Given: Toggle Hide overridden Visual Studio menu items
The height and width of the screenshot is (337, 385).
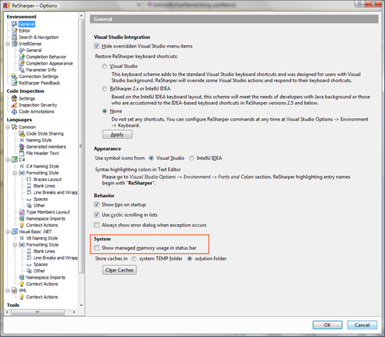Looking at the screenshot, I should point(97,46).
